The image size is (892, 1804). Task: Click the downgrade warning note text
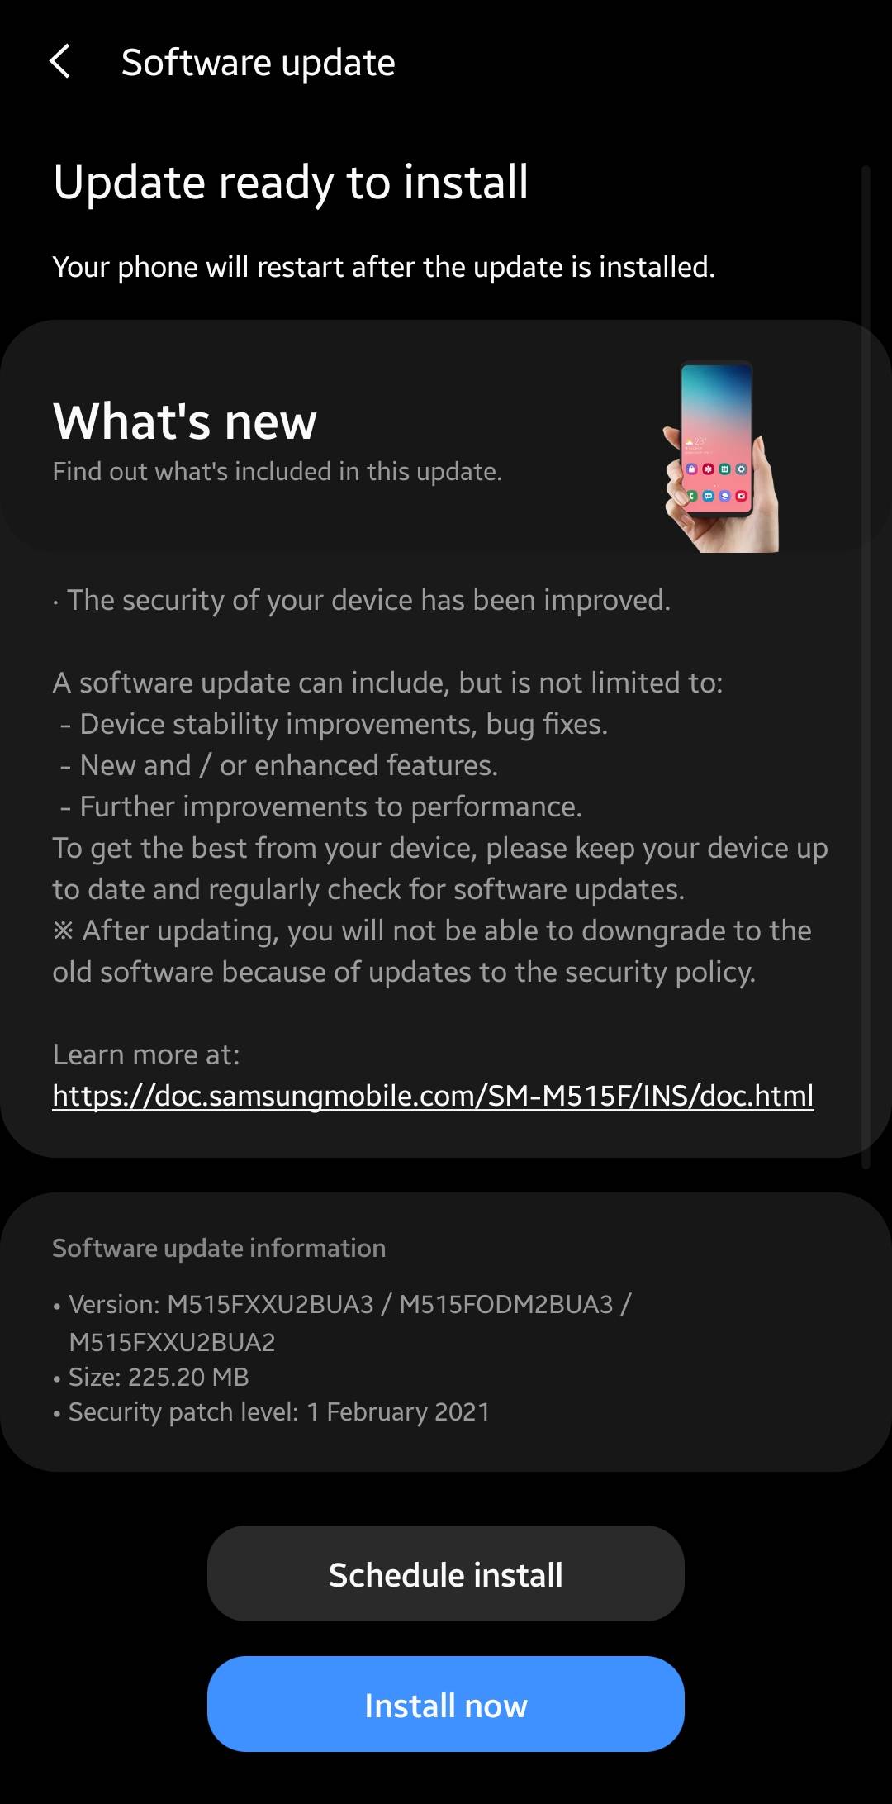click(x=432, y=951)
